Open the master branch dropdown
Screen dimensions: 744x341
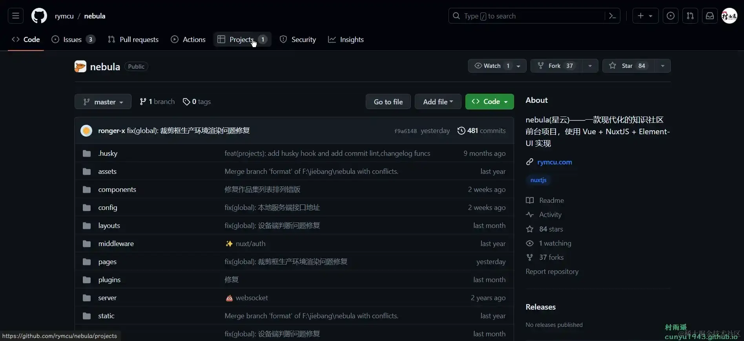(x=103, y=102)
